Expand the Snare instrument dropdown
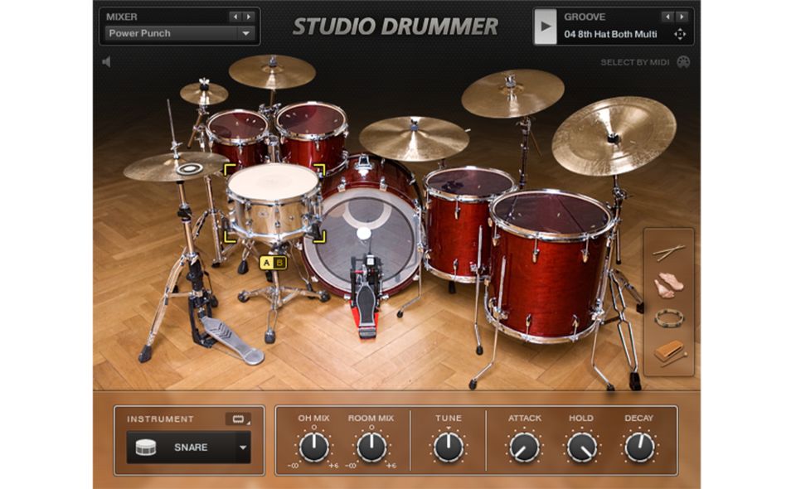The height and width of the screenshot is (489, 796). (242, 448)
